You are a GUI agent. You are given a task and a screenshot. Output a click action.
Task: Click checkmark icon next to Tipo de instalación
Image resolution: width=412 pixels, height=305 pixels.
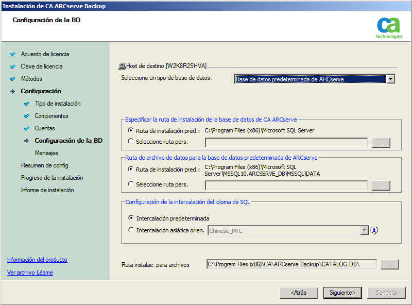tap(27, 104)
